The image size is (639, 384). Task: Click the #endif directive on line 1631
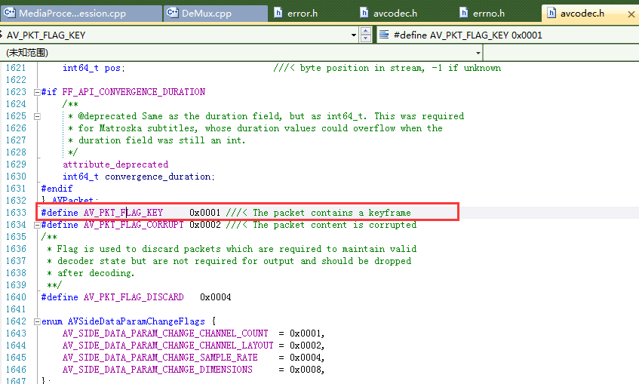57,189
